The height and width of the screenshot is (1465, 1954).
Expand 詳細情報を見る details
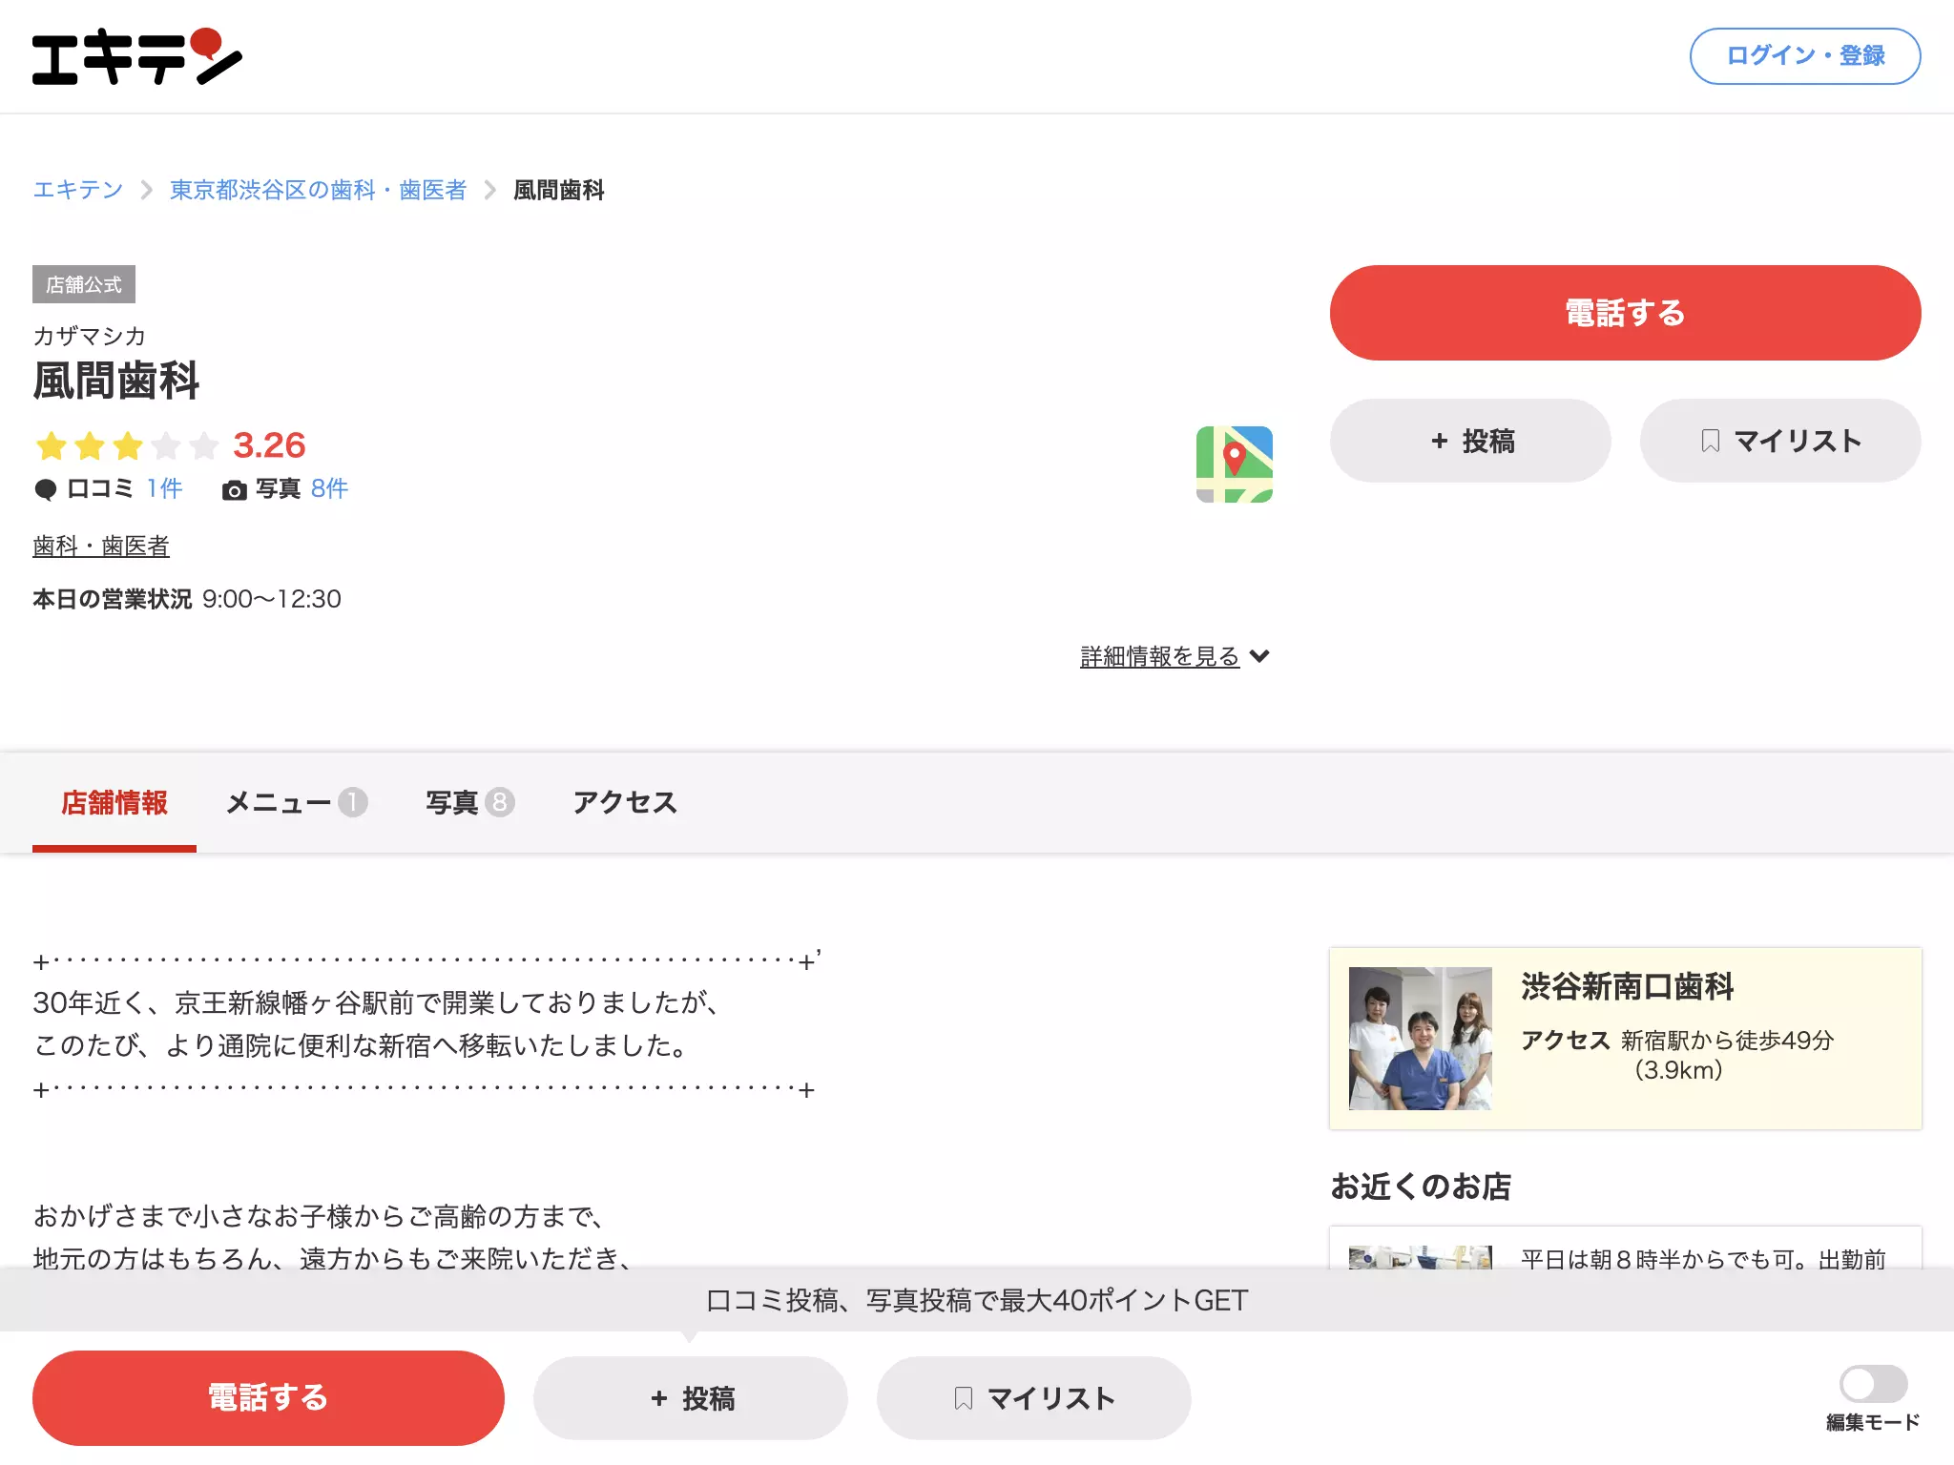pos(1174,656)
